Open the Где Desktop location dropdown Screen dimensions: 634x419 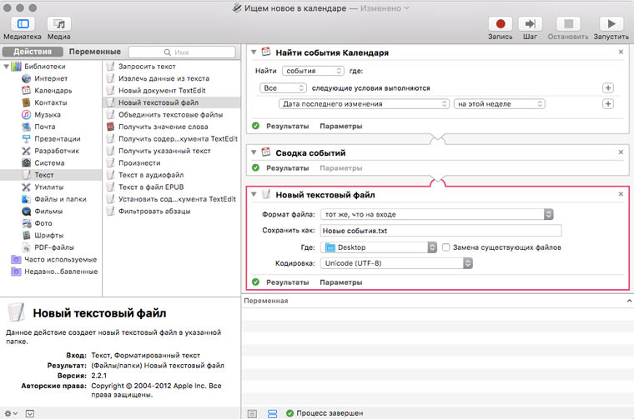(x=379, y=247)
